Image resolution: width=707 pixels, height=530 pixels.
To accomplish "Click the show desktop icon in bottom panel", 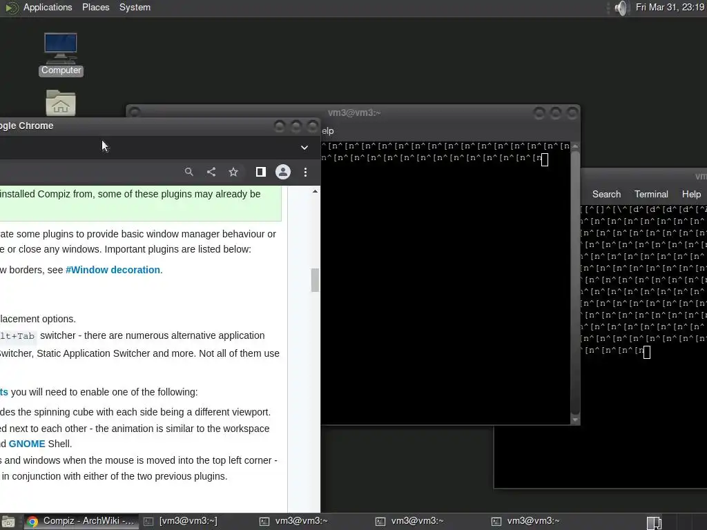I will pyautogui.click(x=8, y=522).
